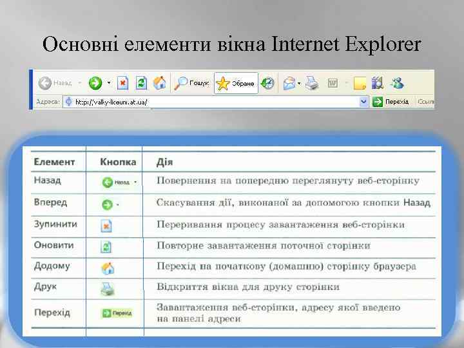Click the green Forward arrow in the toolbar
The width and height of the screenshot is (464, 348).
[95, 83]
